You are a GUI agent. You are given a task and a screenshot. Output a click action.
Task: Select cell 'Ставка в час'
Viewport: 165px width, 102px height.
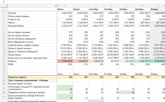click(x=32, y=19)
